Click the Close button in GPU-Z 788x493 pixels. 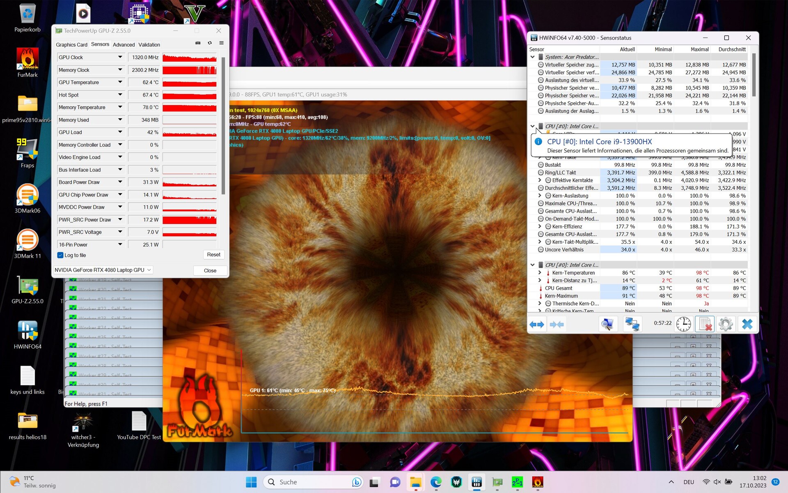pyautogui.click(x=210, y=270)
